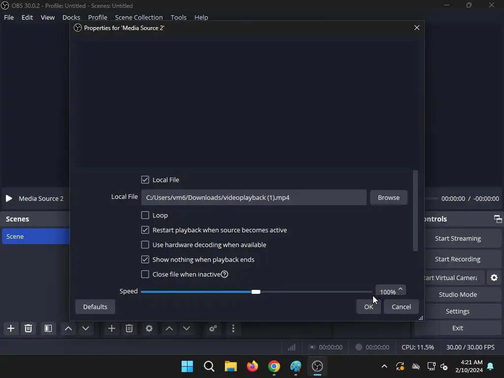This screenshot has width=504, height=378.
Task: Enable the Loop checkbox
Action: (x=145, y=215)
